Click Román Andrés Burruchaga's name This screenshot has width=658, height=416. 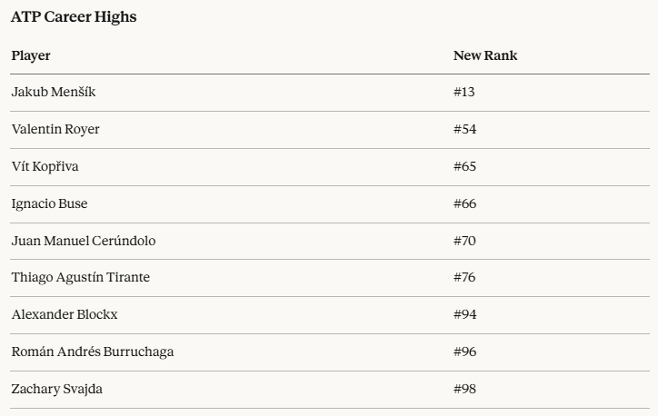coord(93,352)
